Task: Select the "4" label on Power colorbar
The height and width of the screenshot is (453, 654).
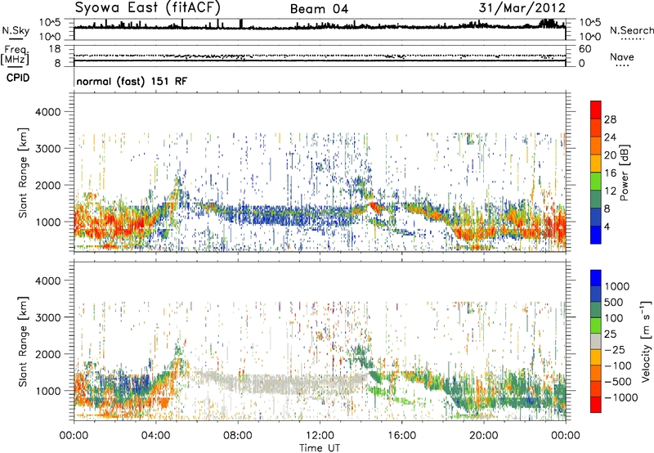Action: point(607,227)
